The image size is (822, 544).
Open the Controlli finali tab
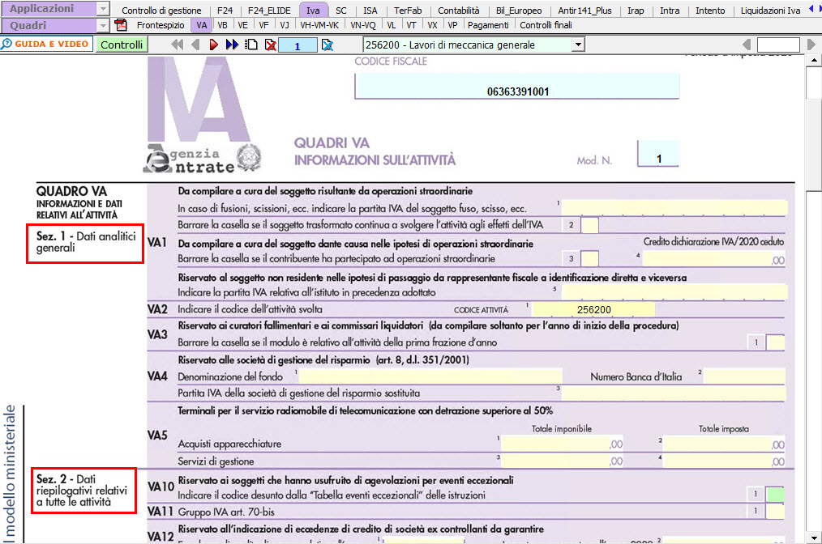pos(546,25)
